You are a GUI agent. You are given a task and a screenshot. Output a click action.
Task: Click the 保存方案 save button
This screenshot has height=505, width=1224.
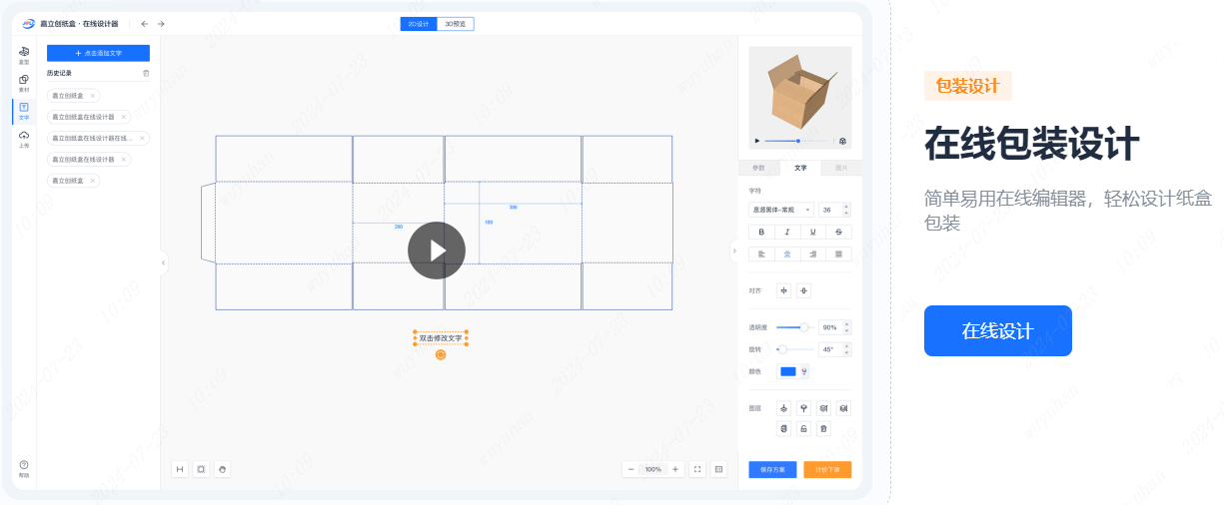point(772,469)
